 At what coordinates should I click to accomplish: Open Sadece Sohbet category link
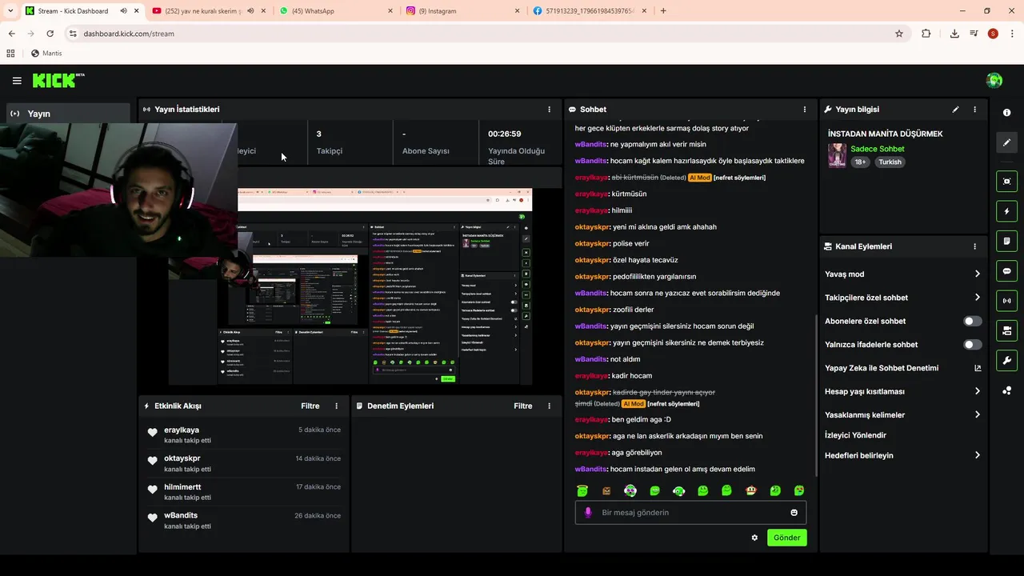tap(878, 149)
